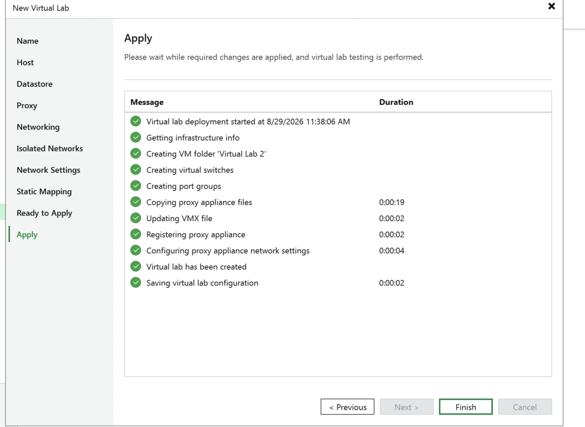
Task: Click success icon for Virtual lab has been created
Action: (x=136, y=266)
